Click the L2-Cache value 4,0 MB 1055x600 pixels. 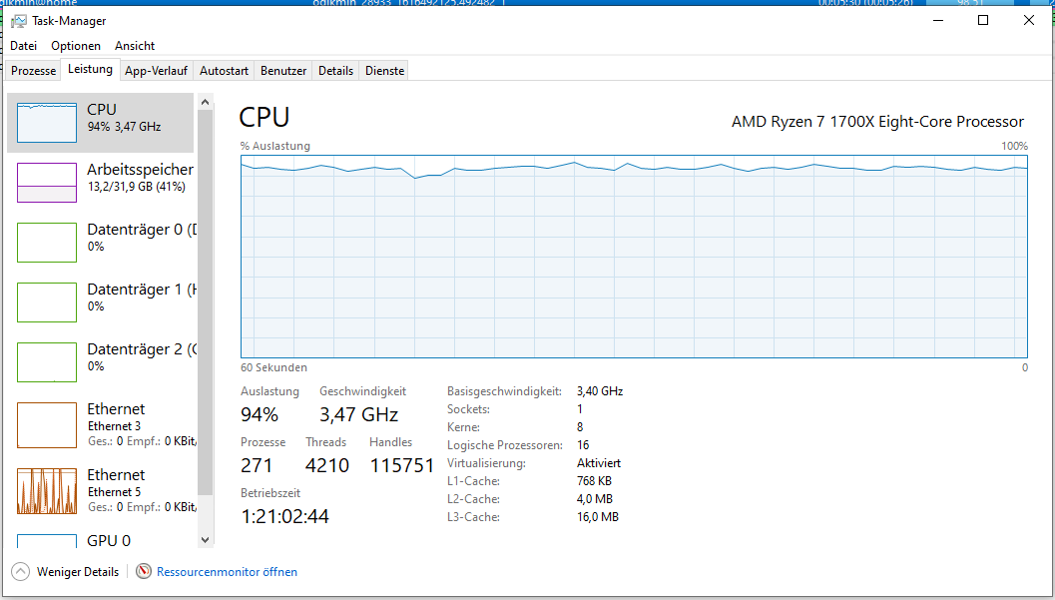pyautogui.click(x=595, y=499)
